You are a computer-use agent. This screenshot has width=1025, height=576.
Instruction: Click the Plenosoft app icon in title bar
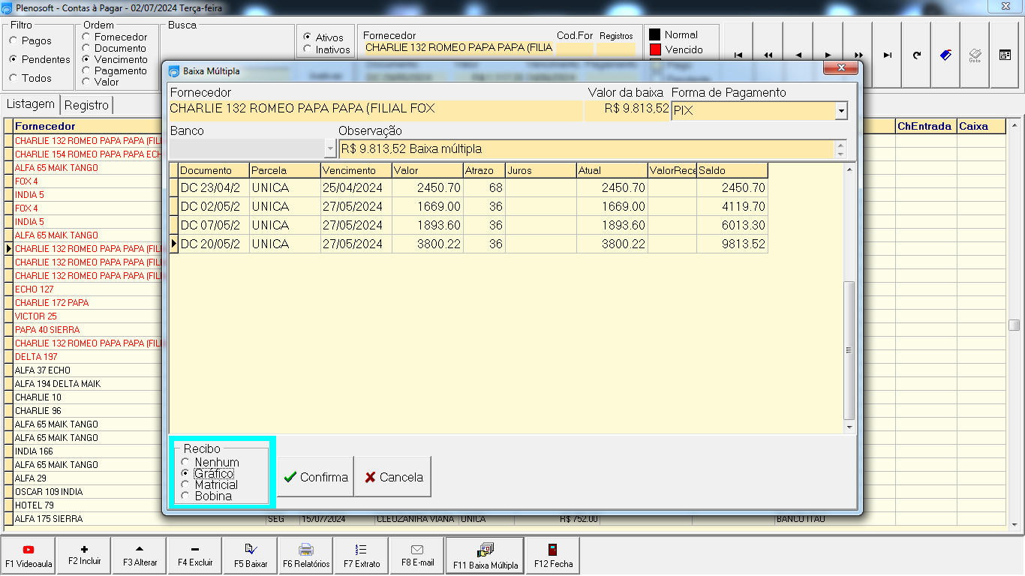coord(8,7)
